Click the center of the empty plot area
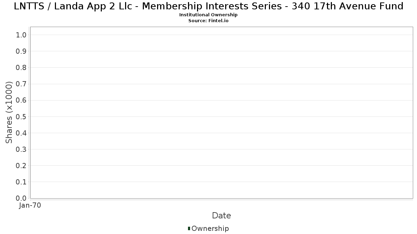 click(221, 113)
